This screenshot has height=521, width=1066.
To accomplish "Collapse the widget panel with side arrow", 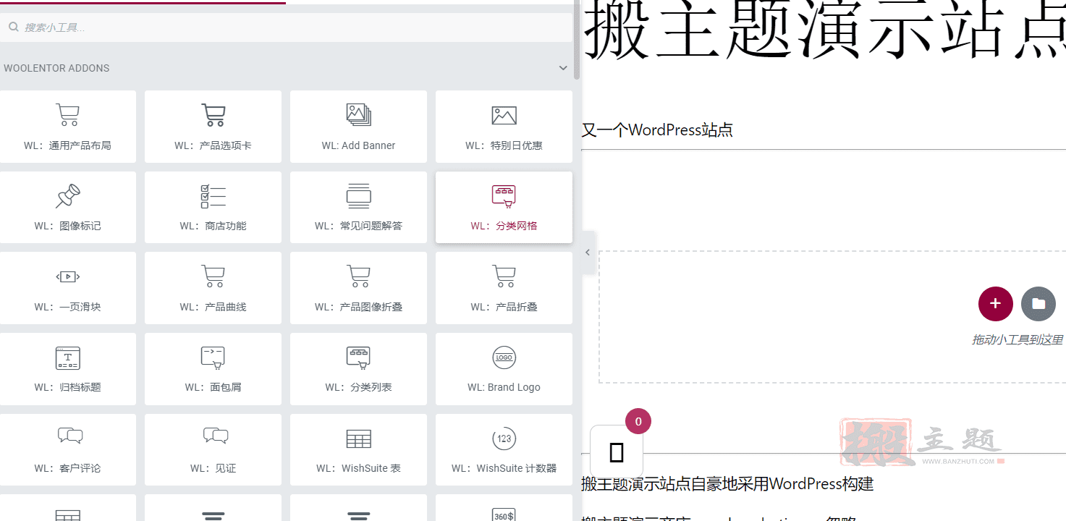I will click(588, 253).
